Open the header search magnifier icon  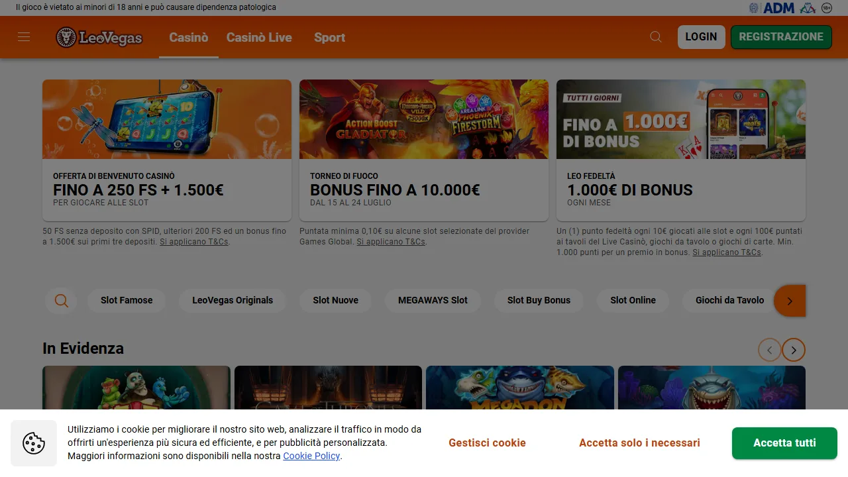click(x=656, y=37)
